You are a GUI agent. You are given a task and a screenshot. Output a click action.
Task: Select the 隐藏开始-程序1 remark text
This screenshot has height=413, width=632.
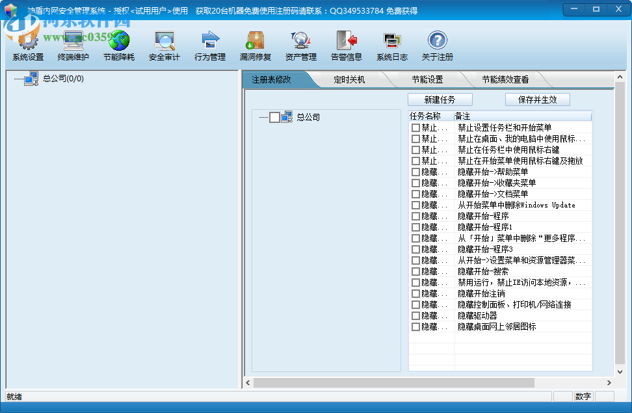point(485,228)
